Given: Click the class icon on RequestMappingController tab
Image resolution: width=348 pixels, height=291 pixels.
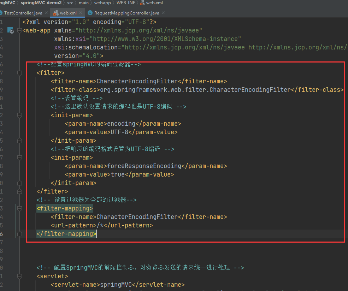Looking at the screenshot, I should [x=90, y=13].
